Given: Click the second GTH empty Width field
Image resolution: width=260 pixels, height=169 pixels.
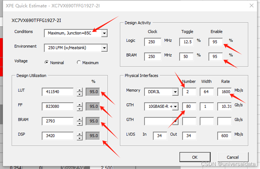Looking at the screenshot, I should [207, 121].
